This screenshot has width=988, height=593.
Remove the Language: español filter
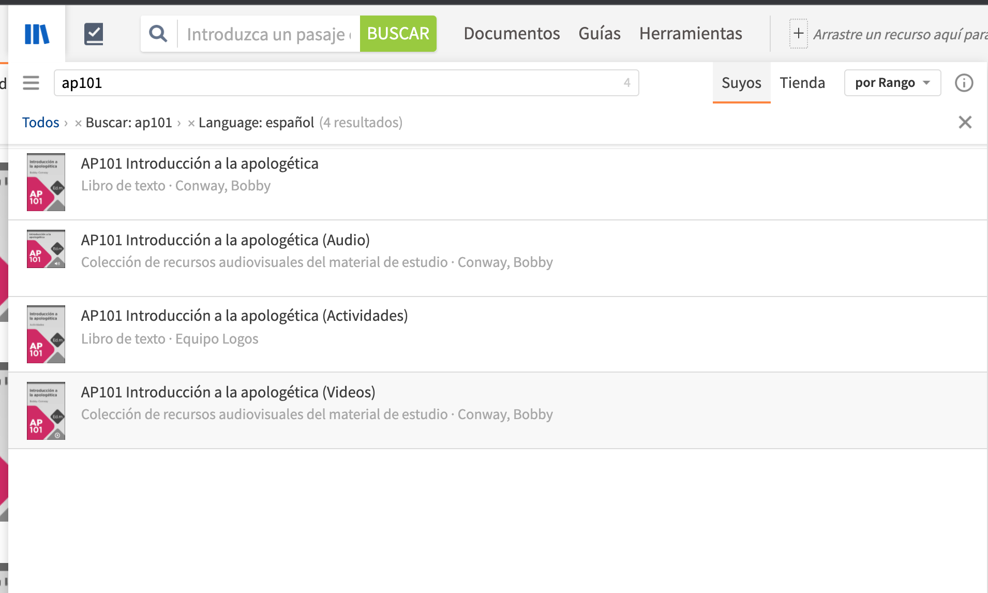tap(191, 123)
